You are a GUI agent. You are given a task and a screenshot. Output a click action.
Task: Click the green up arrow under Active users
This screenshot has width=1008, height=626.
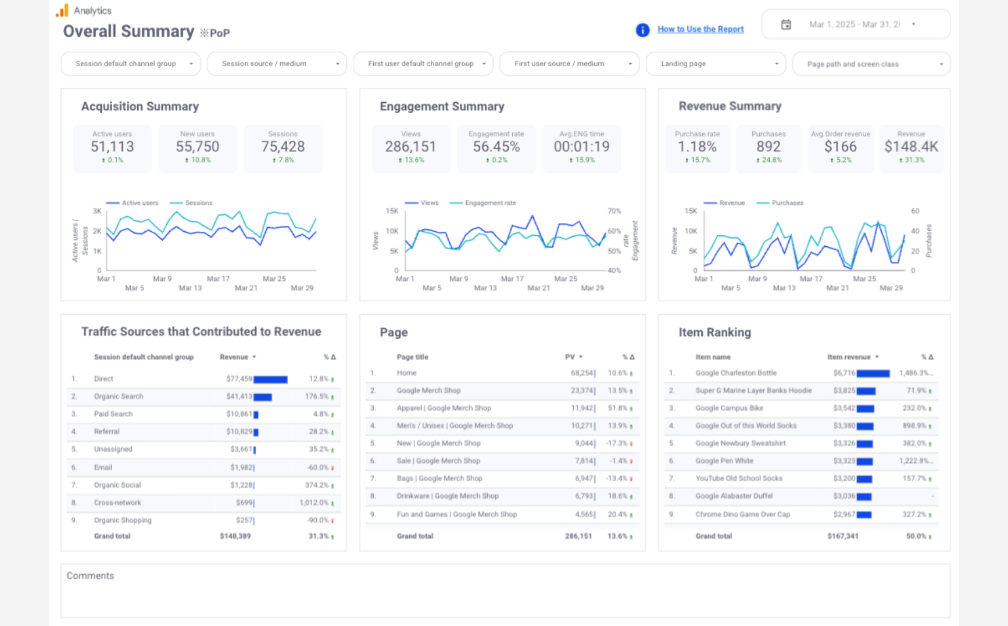(x=103, y=160)
